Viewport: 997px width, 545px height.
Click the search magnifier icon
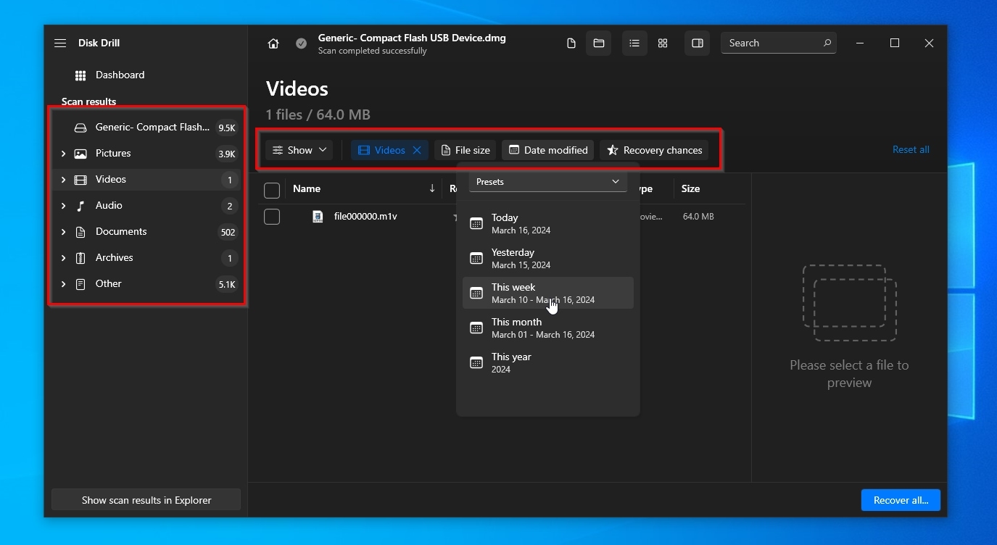pos(827,43)
